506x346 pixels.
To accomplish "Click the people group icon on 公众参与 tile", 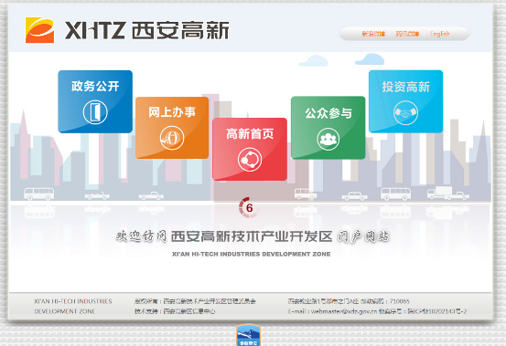I will coord(328,140).
